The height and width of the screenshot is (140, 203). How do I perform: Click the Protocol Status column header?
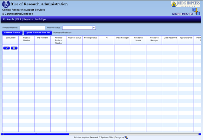pyautogui.click(x=74, y=40)
